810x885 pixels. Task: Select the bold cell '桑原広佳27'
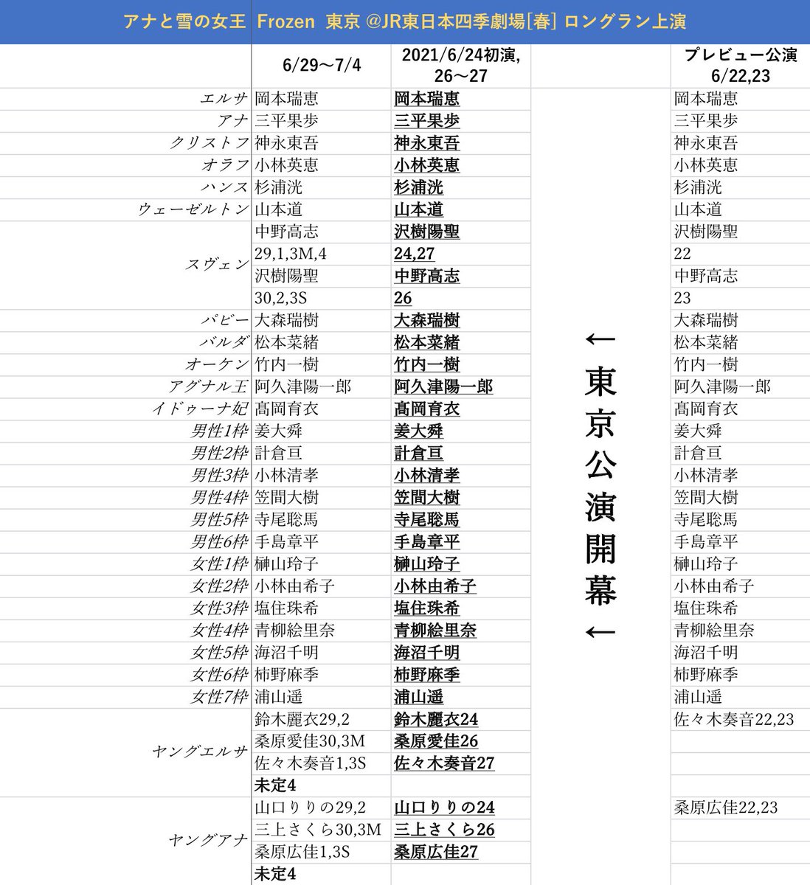(x=461, y=852)
